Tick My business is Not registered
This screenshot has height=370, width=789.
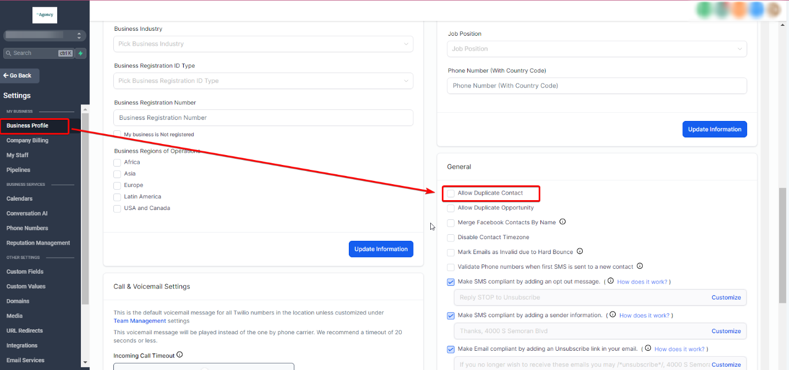(117, 134)
